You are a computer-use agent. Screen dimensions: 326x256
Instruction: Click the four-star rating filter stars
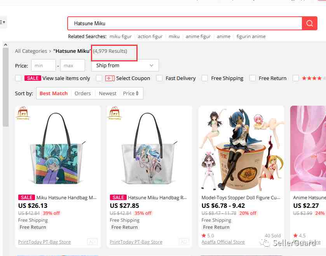coord(312,78)
